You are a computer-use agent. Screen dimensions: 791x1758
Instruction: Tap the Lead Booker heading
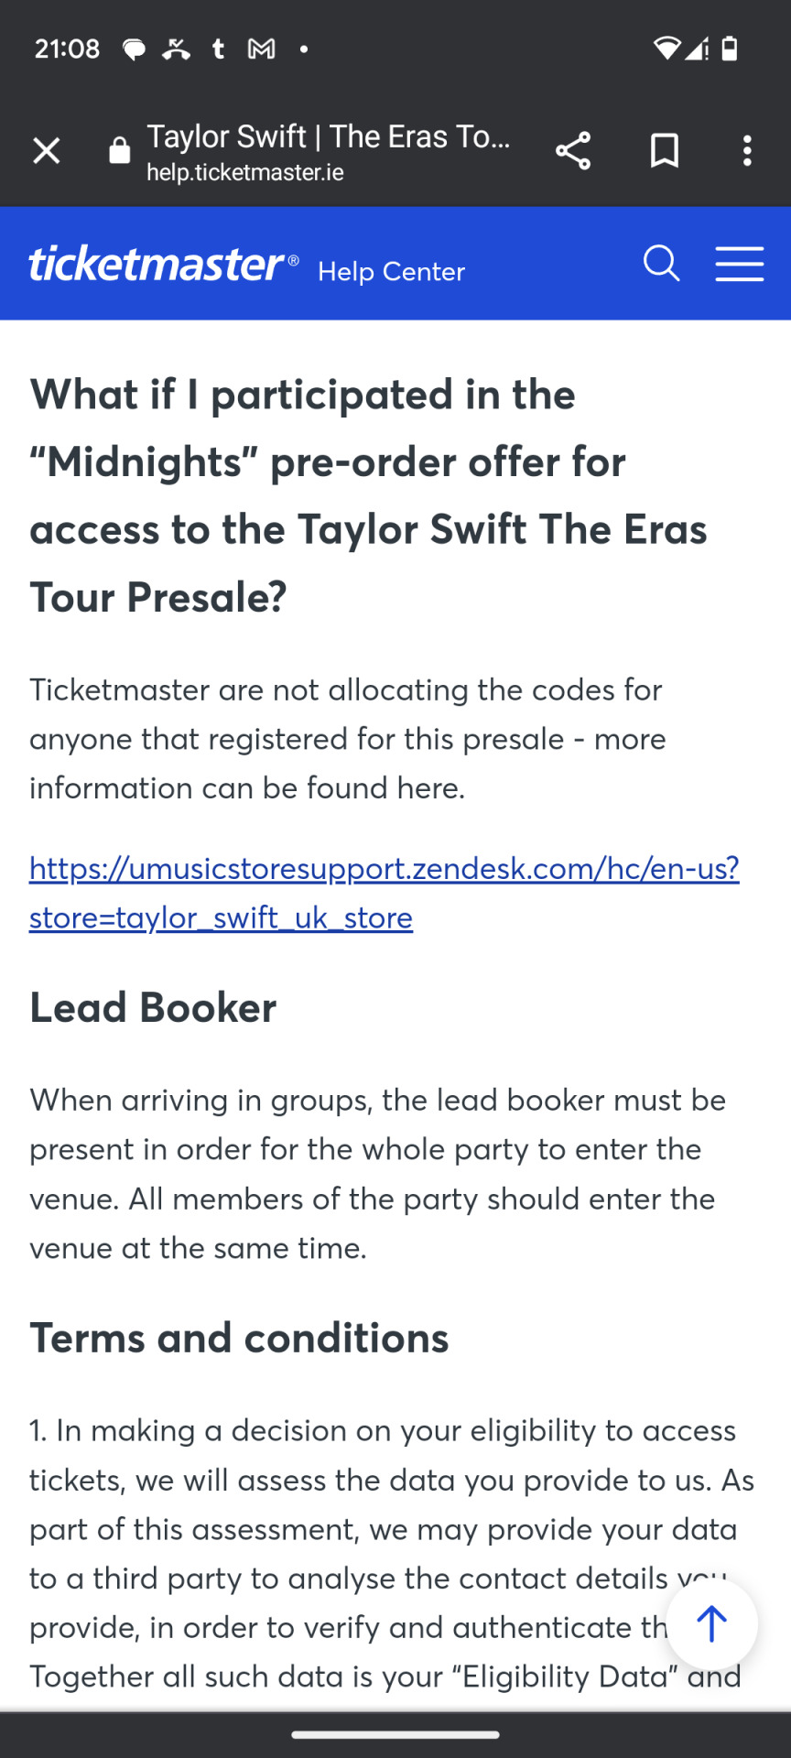click(153, 1007)
